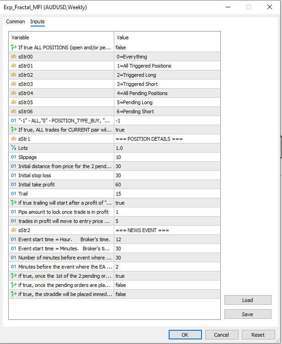Toggle the false value for ALL POSITIONS parameter

click(167, 48)
